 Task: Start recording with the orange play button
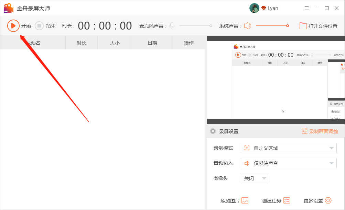tap(13, 26)
